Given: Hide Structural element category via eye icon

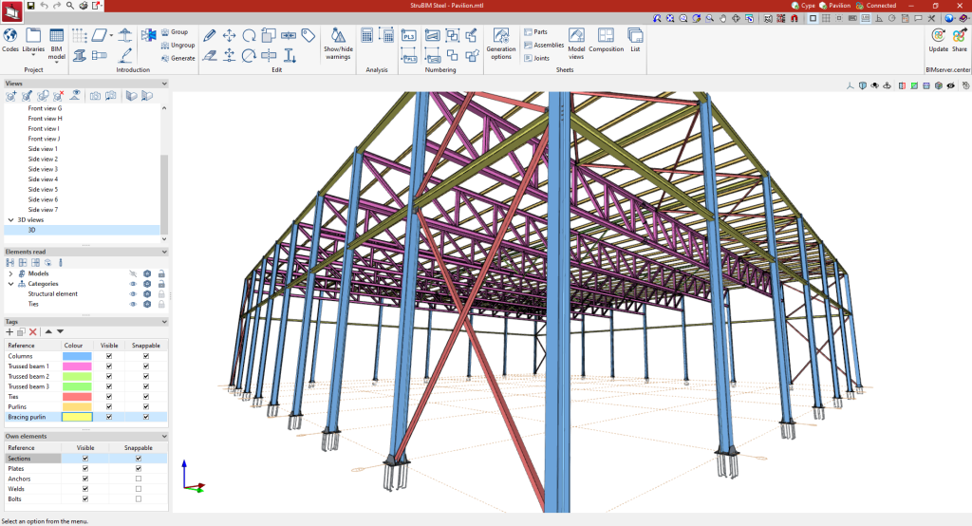Looking at the screenshot, I should click(x=133, y=293).
